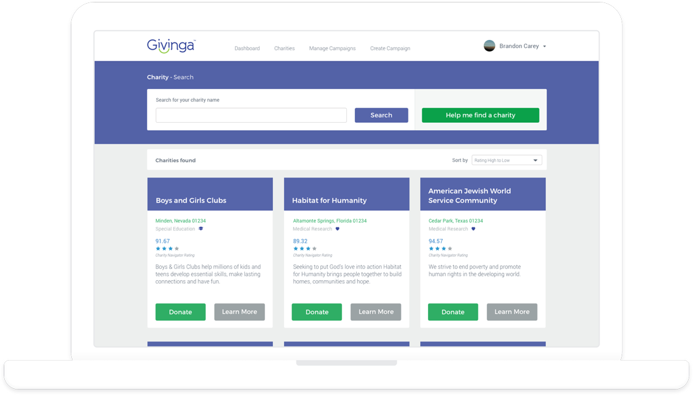693x395 pixels.
Task: Go to the Dashboard page
Action: click(x=247, y=49)
